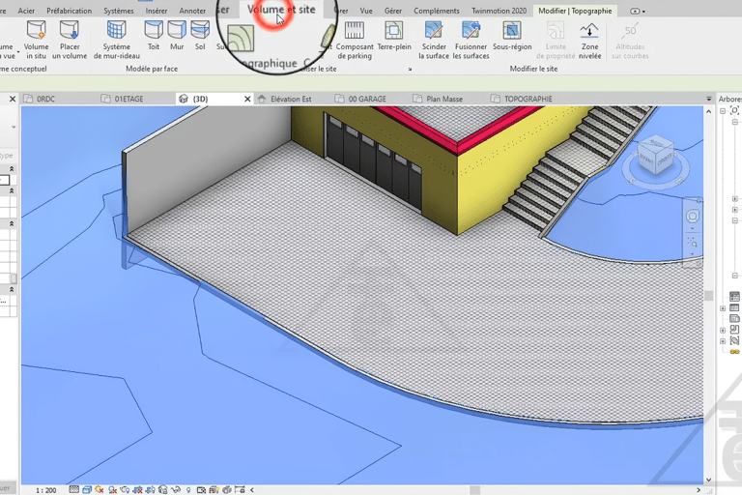
Task: Toggle reveal hidden elements lightbulb
Action: [x=188, y=489]
